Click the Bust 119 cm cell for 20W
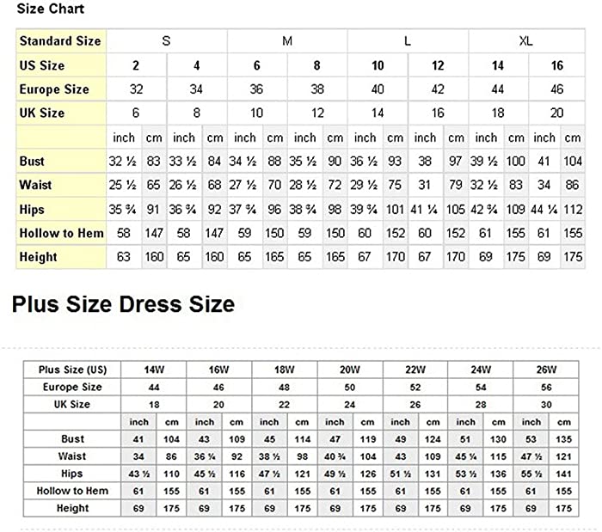602x532 pixels. 368,439
